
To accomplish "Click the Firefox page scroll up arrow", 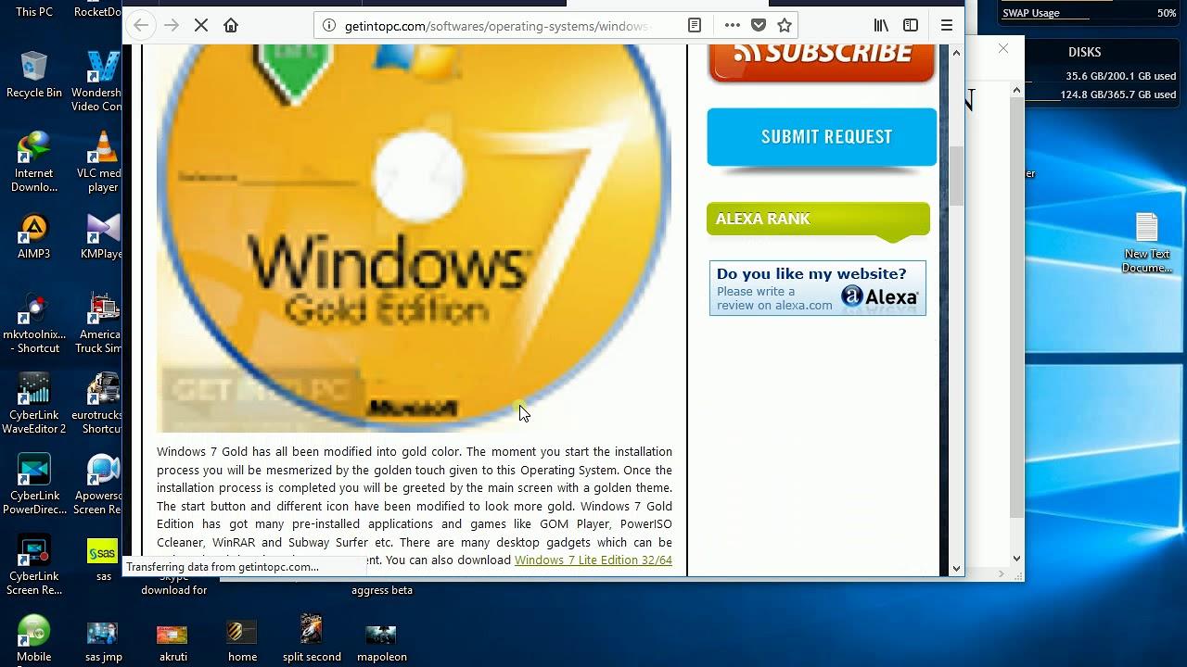I will [x=957, y=53].
